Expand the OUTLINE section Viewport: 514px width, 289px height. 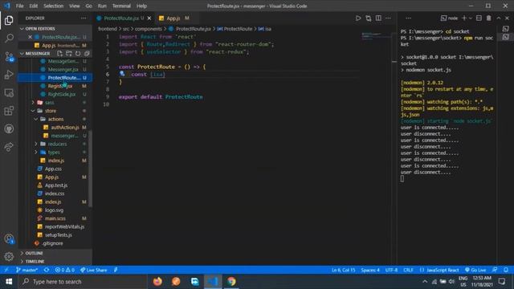pyautogui.click(x=34, y=253)
